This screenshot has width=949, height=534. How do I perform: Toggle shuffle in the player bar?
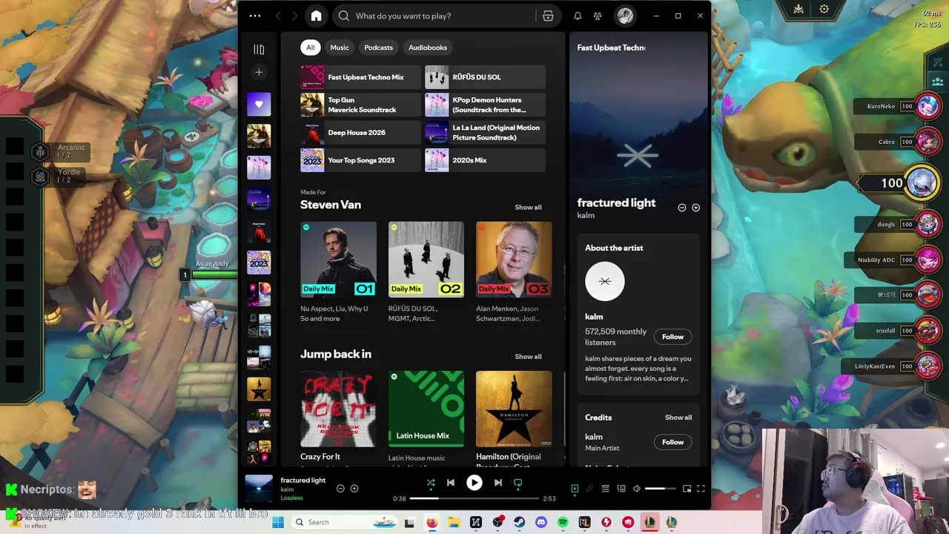pyautogui.click(x=431, y=483)
